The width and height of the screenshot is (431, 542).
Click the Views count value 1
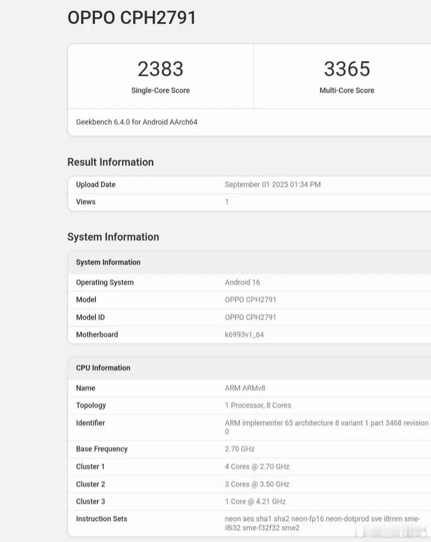point(227,202)
